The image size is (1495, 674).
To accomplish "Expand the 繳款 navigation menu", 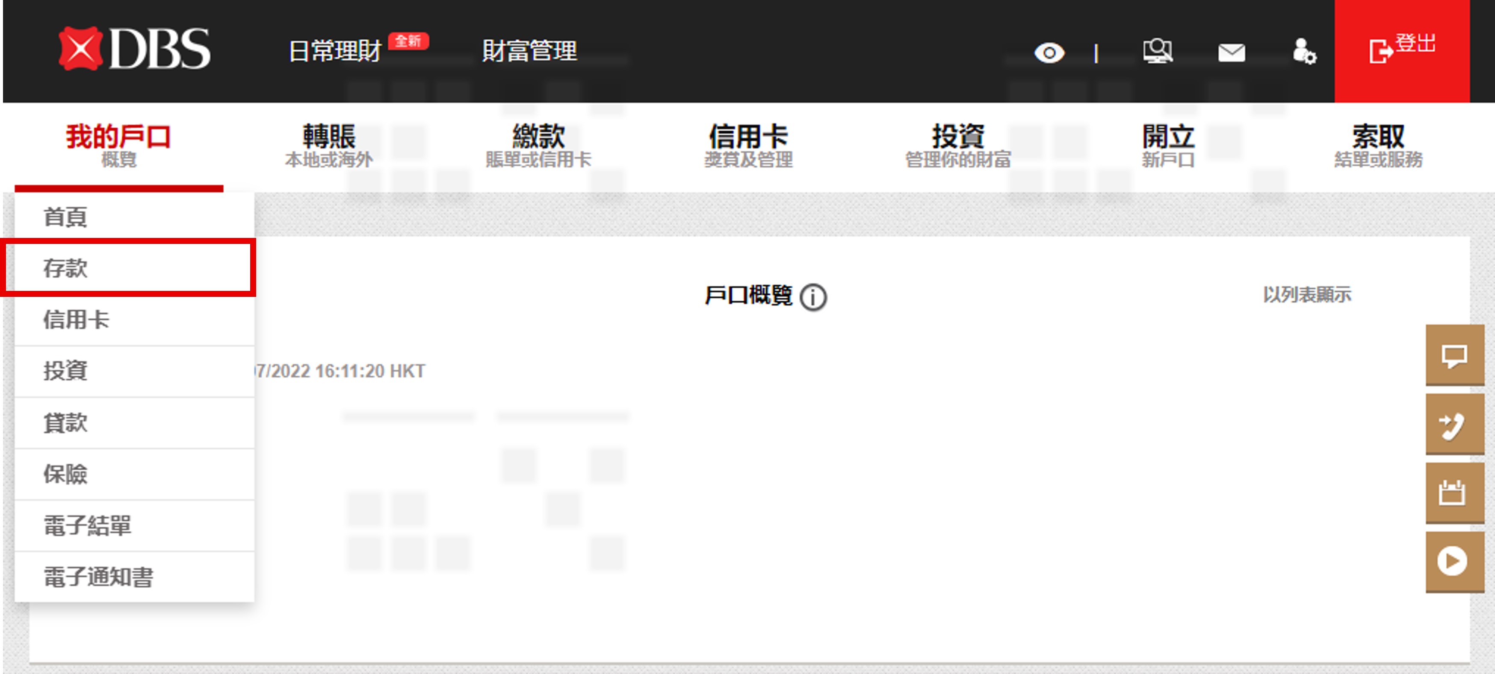I will coord(538,145).
